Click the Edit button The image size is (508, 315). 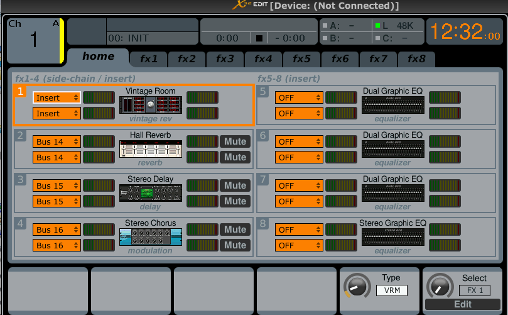point(463,304)
